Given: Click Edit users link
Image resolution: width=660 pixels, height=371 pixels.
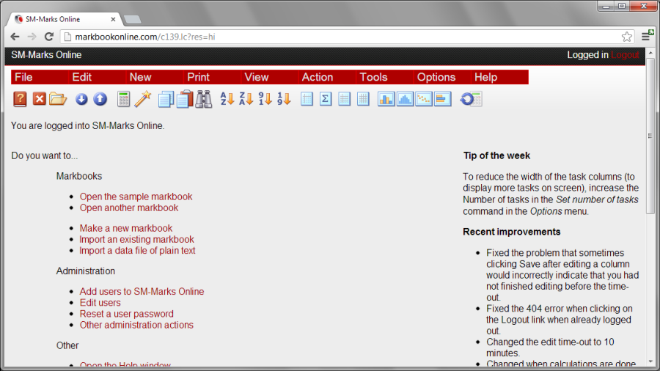Looking at the screenshot, I should click(100, 303).
